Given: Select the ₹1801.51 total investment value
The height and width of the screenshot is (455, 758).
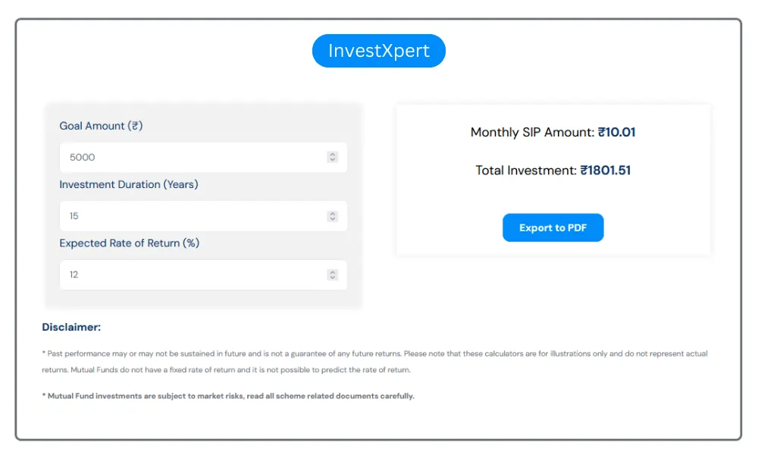Looking at the screenshot, I should click(x=606, y=171).
